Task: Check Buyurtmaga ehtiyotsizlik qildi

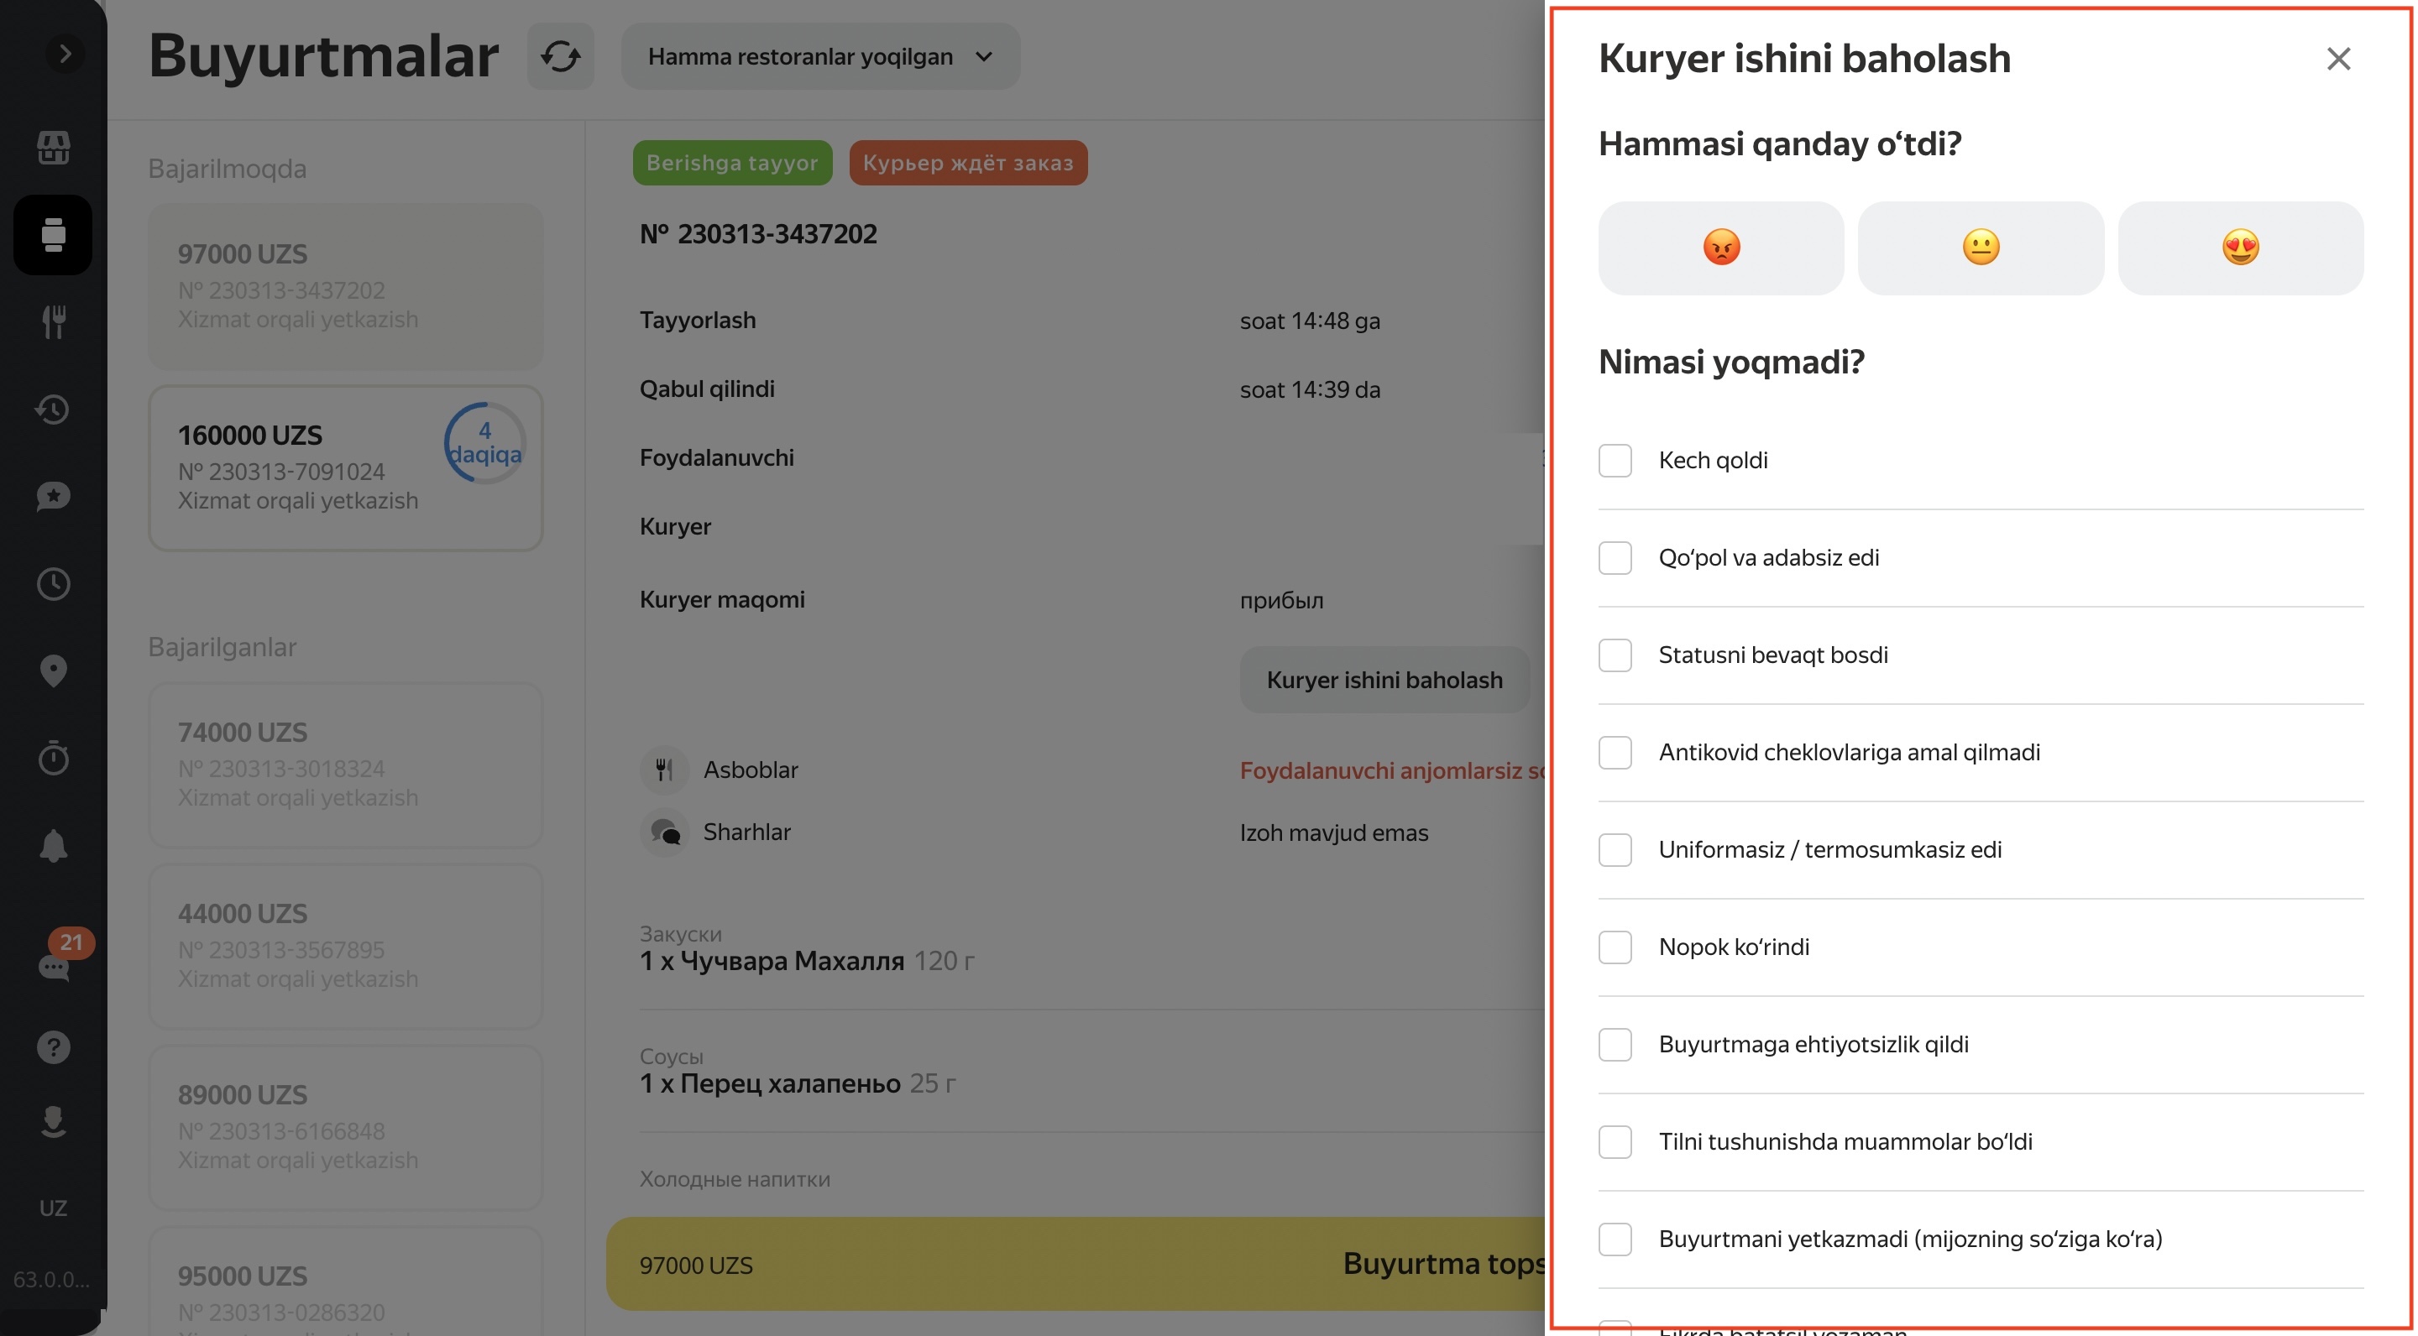Action: click(x=1615, y=1045)
